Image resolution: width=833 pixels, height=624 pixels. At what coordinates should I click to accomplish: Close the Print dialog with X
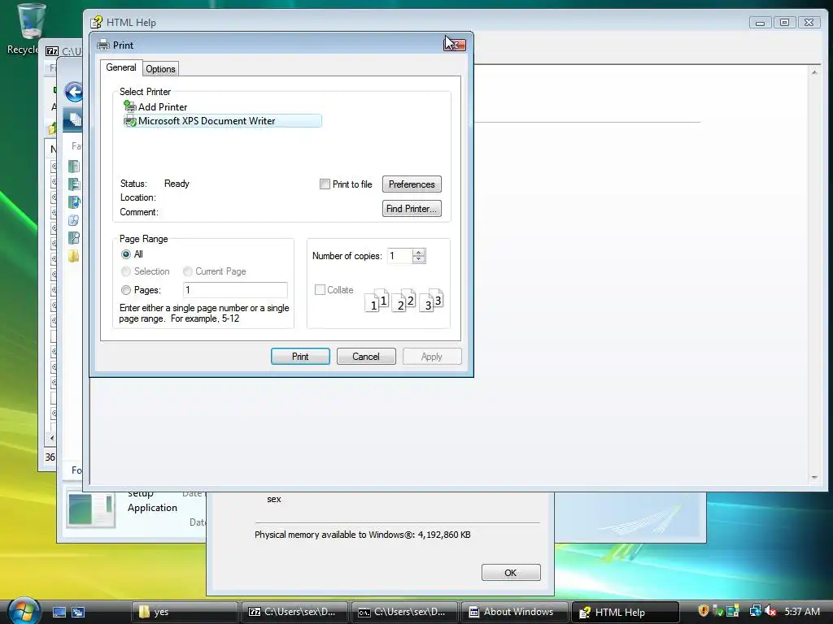coord(455,45)
